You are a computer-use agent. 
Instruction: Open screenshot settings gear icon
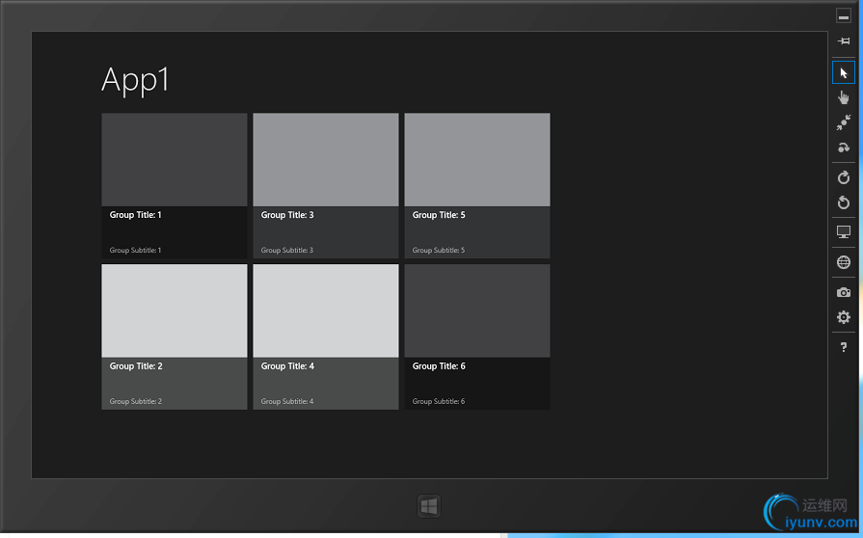point(843,317)
